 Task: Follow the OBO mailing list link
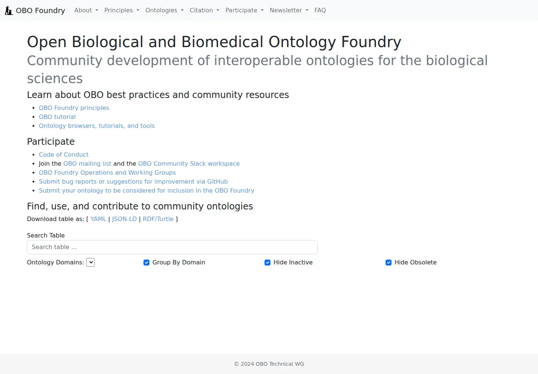click(87, 163)
